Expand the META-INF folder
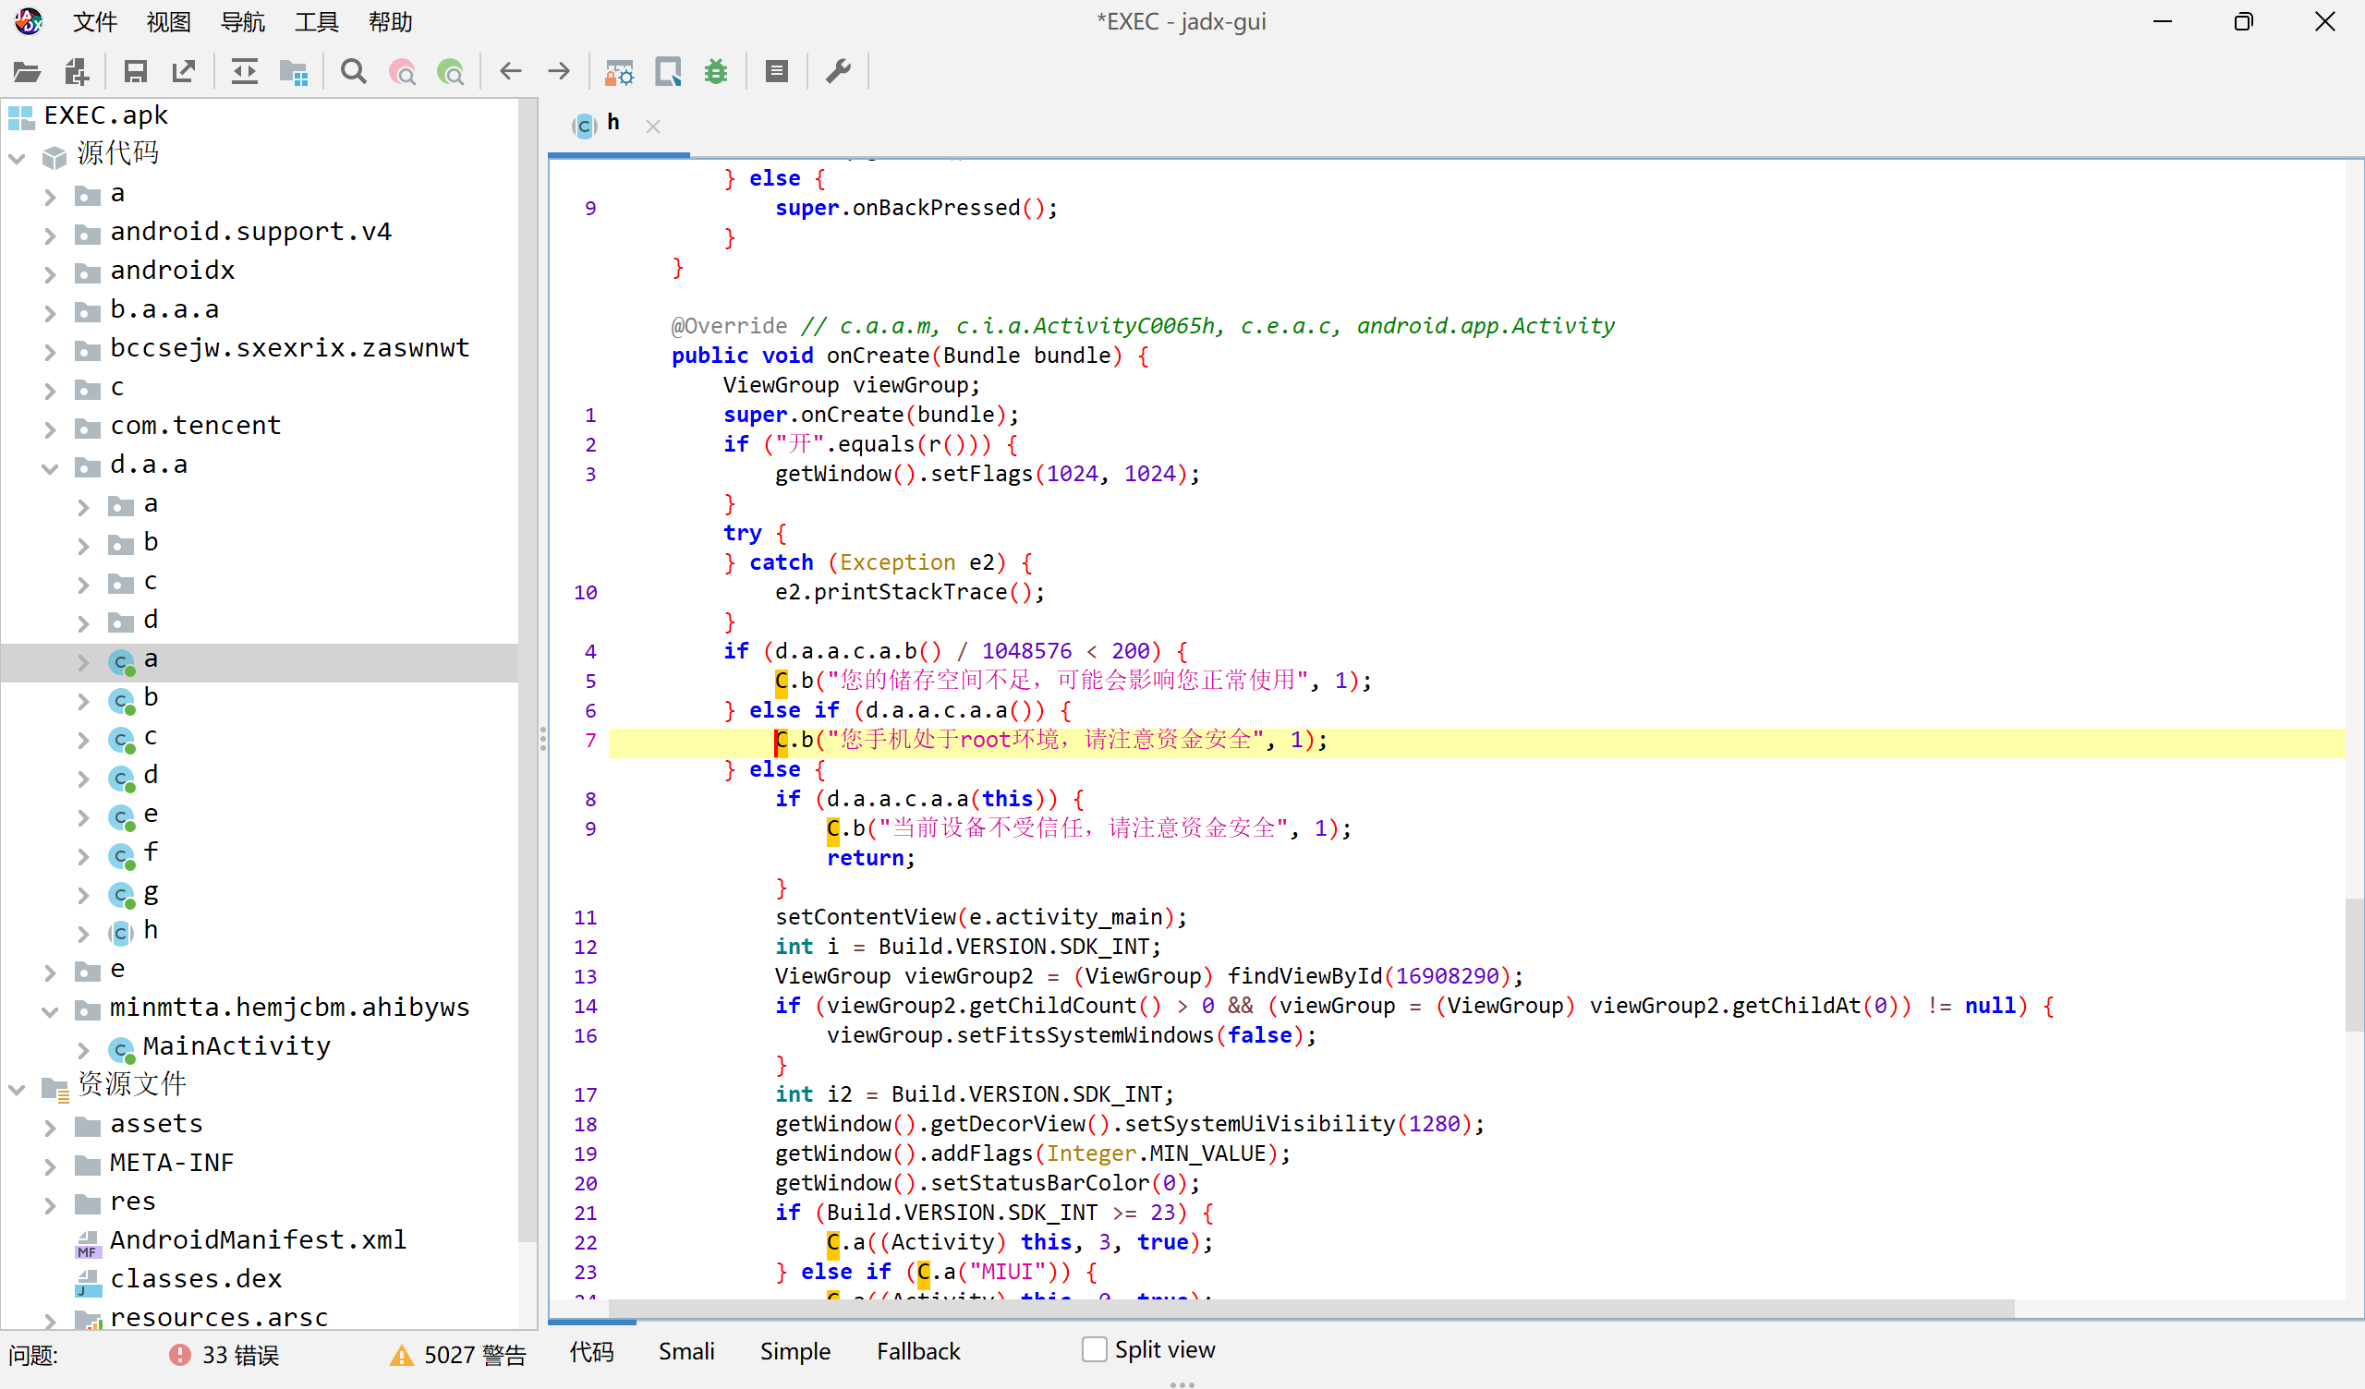This screenshot has height=1389, width=2365. pyautogui.click(x=50, y=1166)
